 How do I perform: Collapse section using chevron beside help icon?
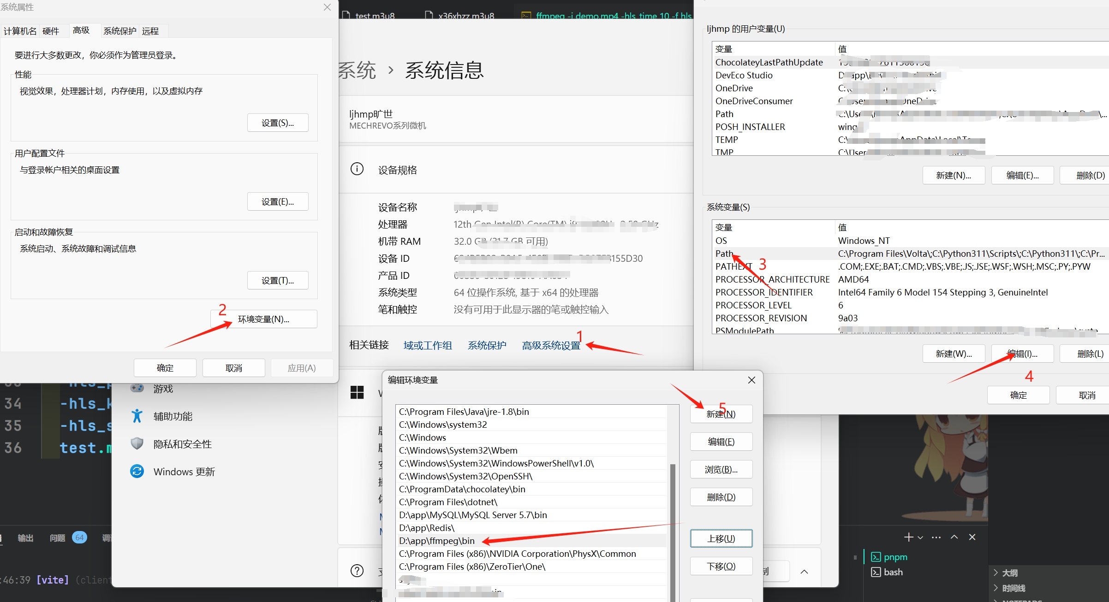tap(804, 572)
